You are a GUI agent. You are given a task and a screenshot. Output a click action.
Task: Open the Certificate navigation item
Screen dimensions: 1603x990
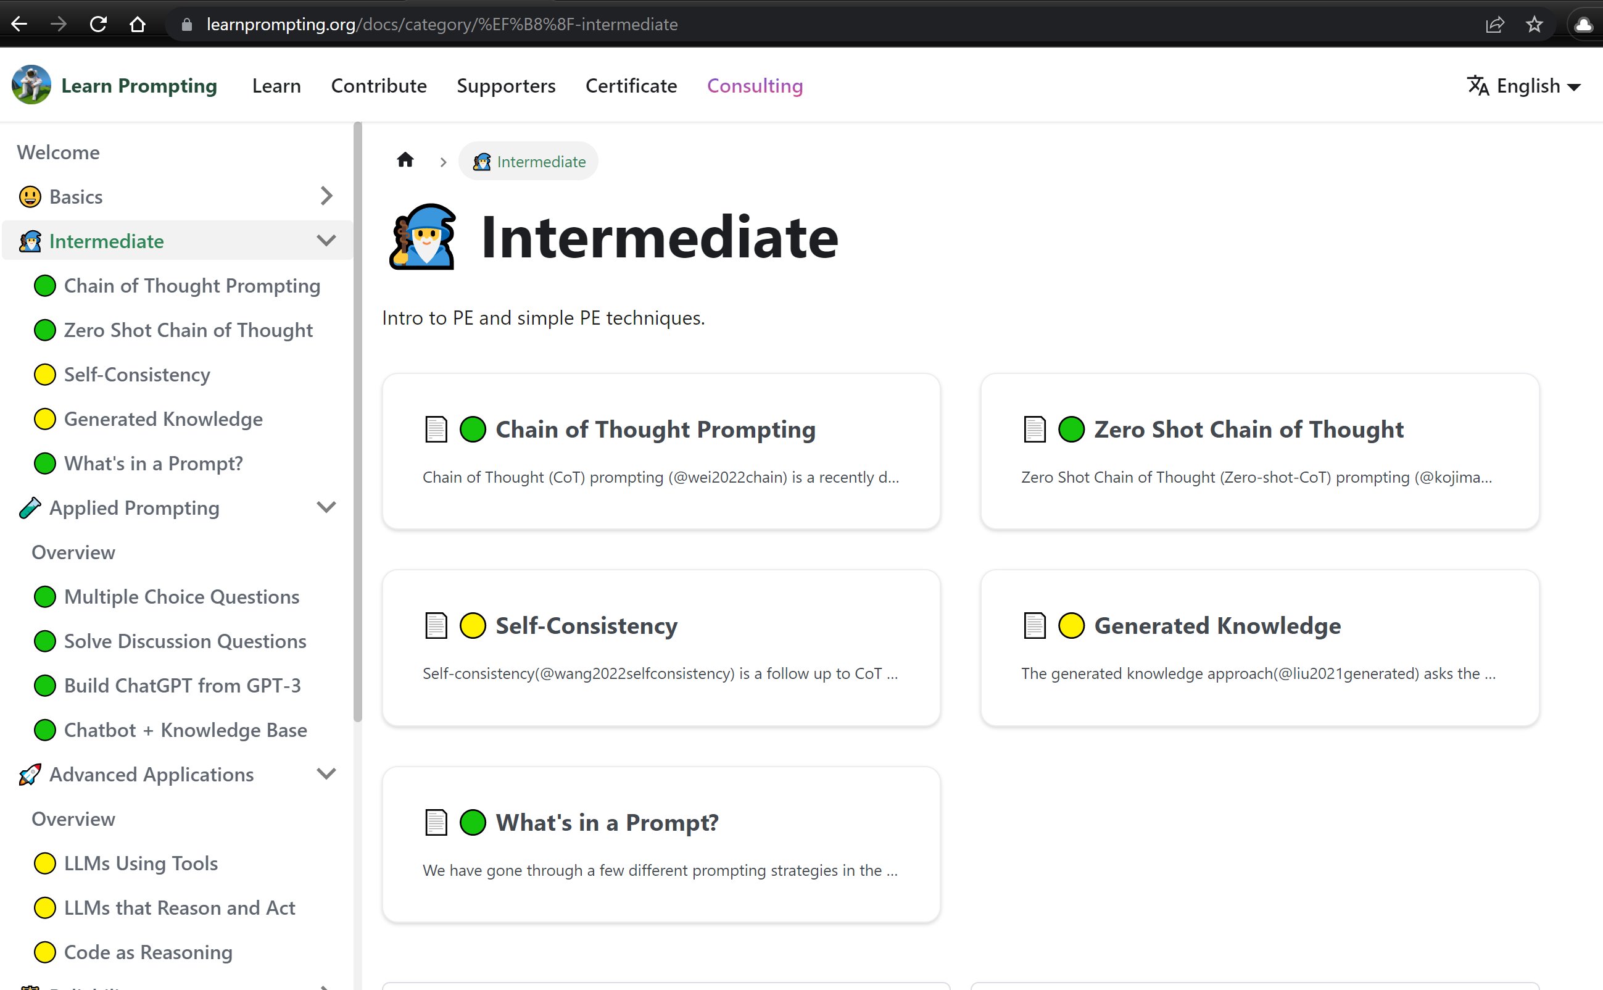coord(631,86)
